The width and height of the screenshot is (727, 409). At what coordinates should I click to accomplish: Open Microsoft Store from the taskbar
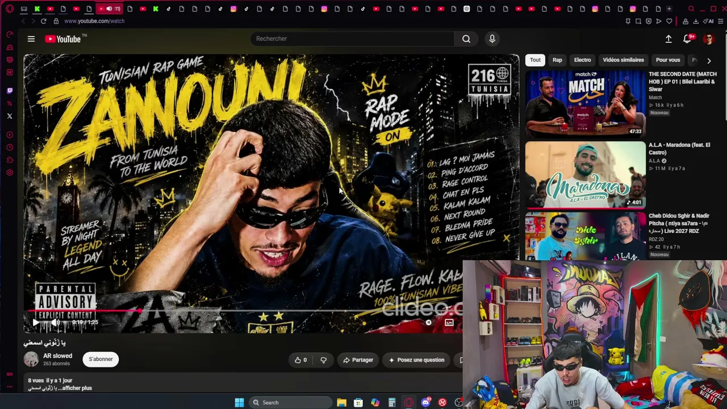pos(358,403)
